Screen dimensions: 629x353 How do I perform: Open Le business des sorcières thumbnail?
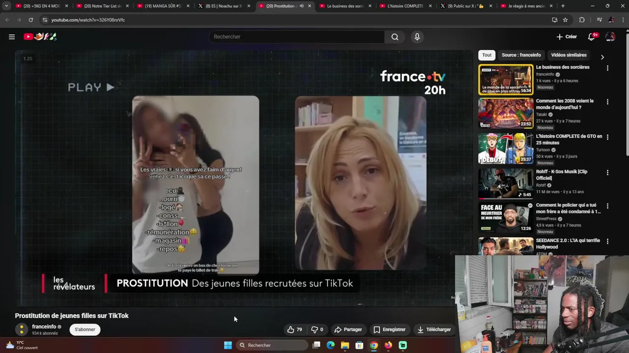point(506,79)
